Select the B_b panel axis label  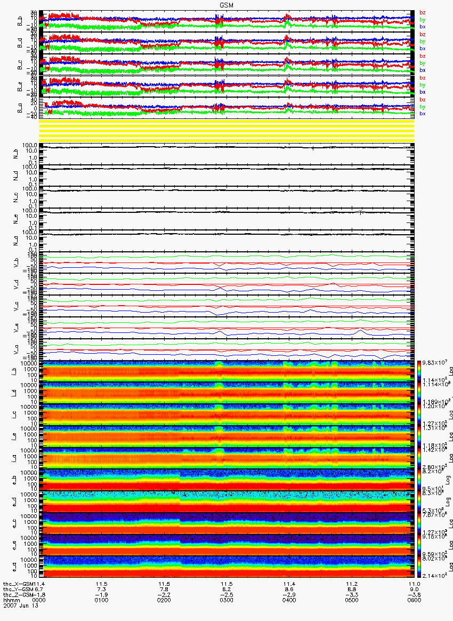click(x=20, y=21)
